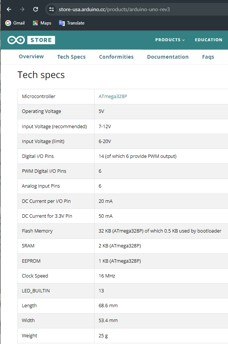Click the STORE logo badge
Image resolution: width=228 pixels, height=344 pixels.
(41, 40)
